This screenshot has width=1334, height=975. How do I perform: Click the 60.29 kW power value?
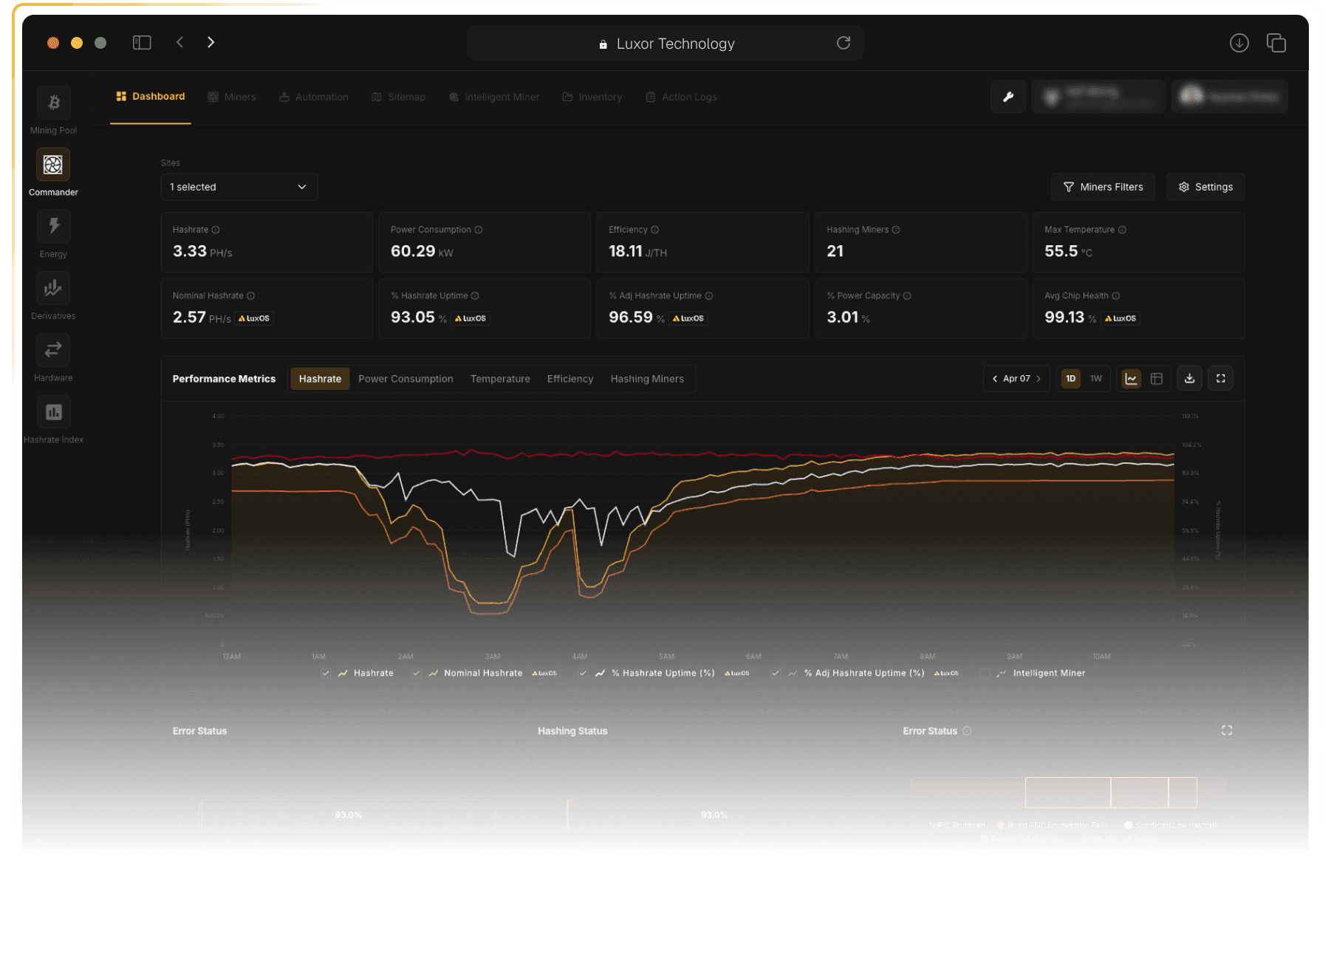tap(422, 252)
